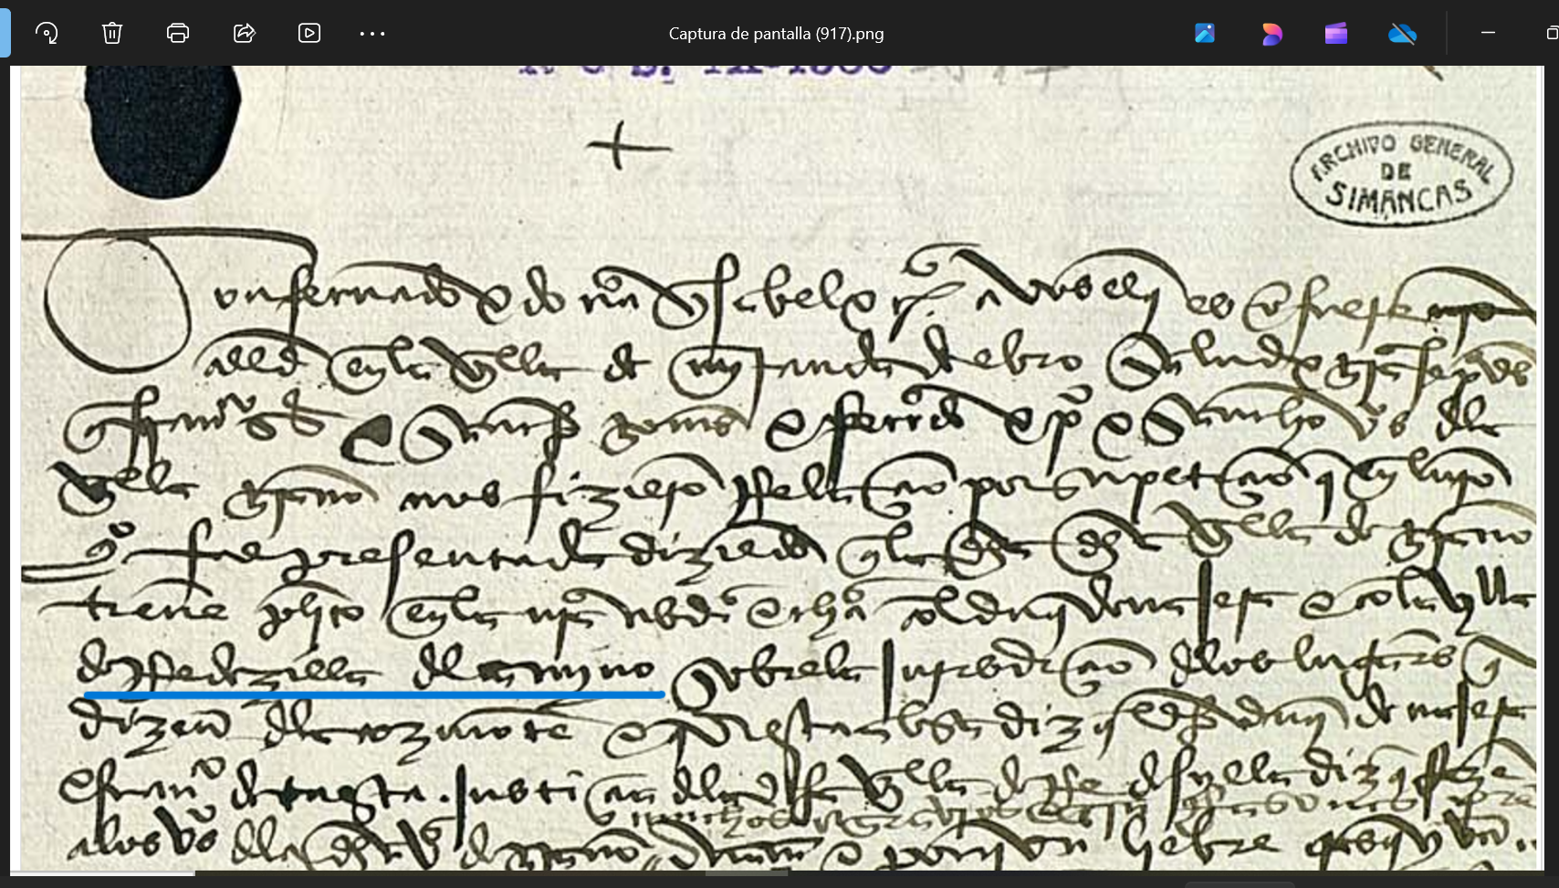Click the OneDrive cloud icon
1559x888 pixels.
tap(1402, 34)
